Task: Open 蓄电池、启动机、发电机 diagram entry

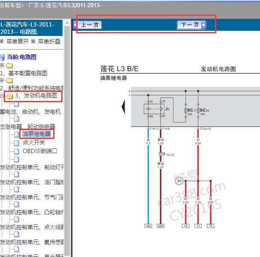Action: click(30, 112)
